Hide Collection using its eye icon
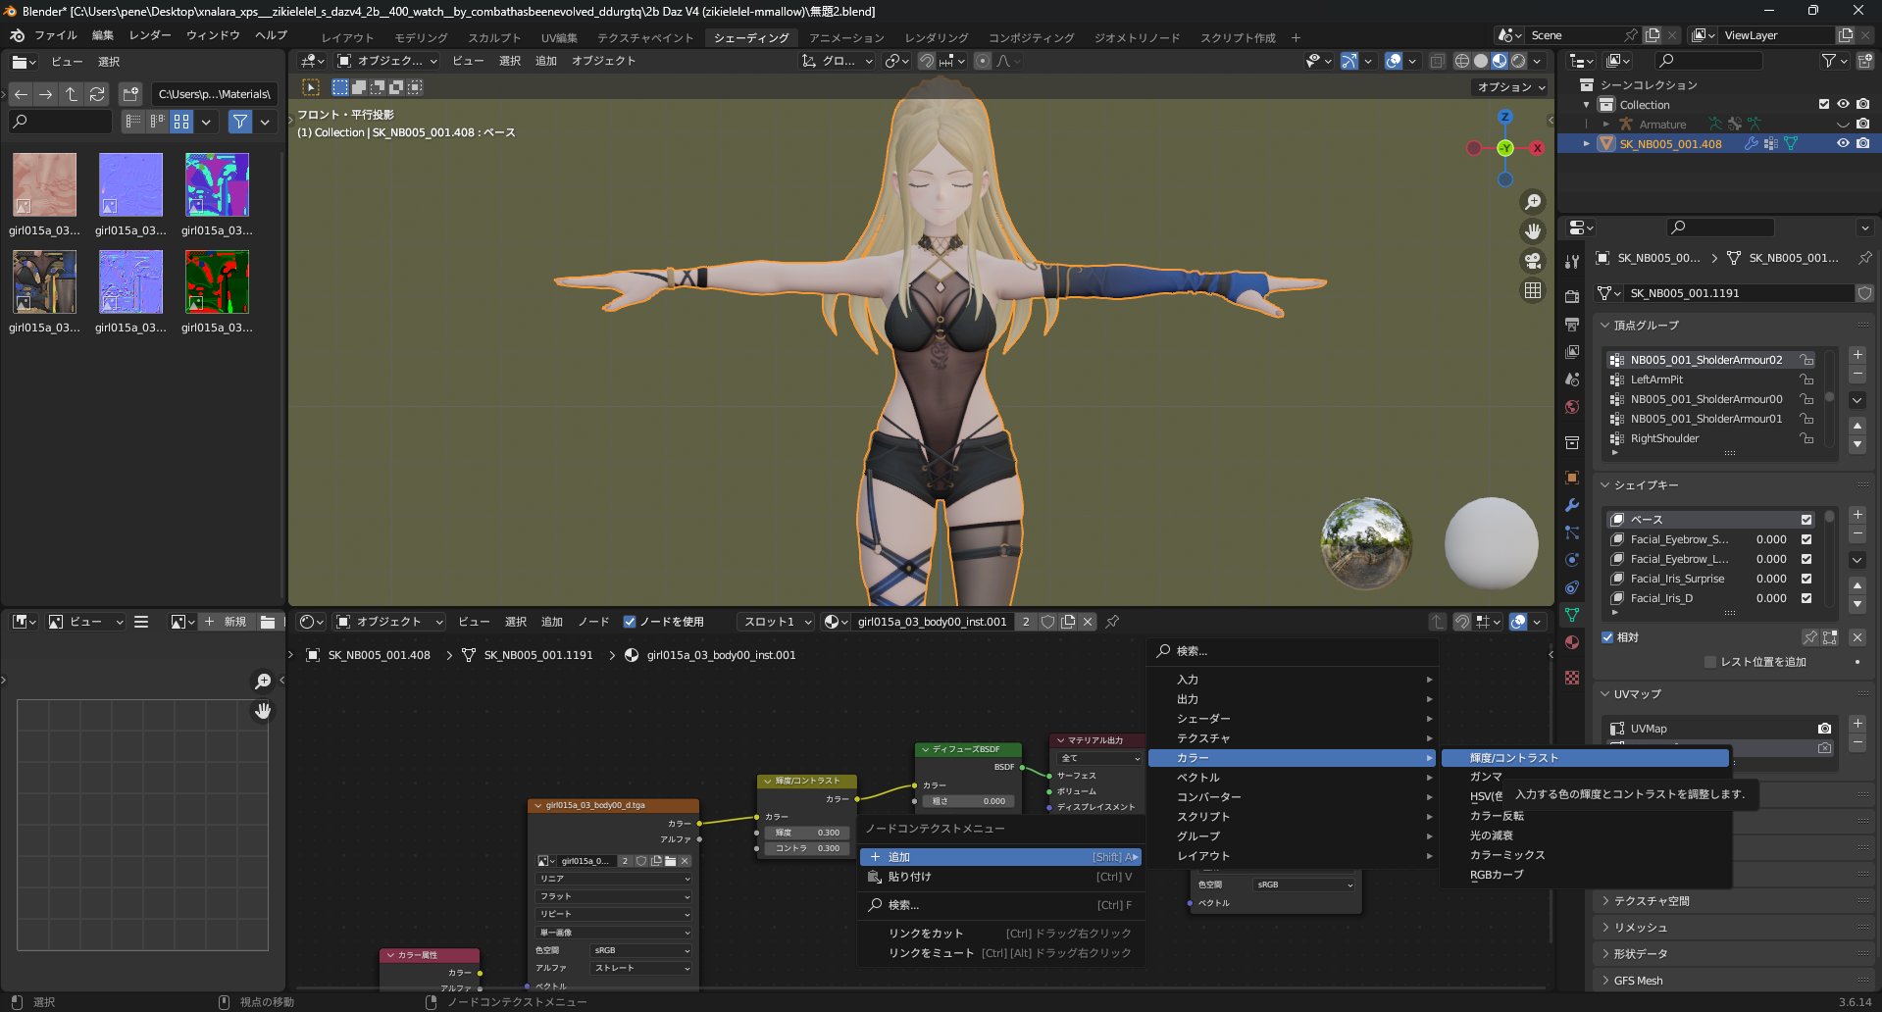This screenshot has width=1882, height=1012. [x=1843, y=104]
